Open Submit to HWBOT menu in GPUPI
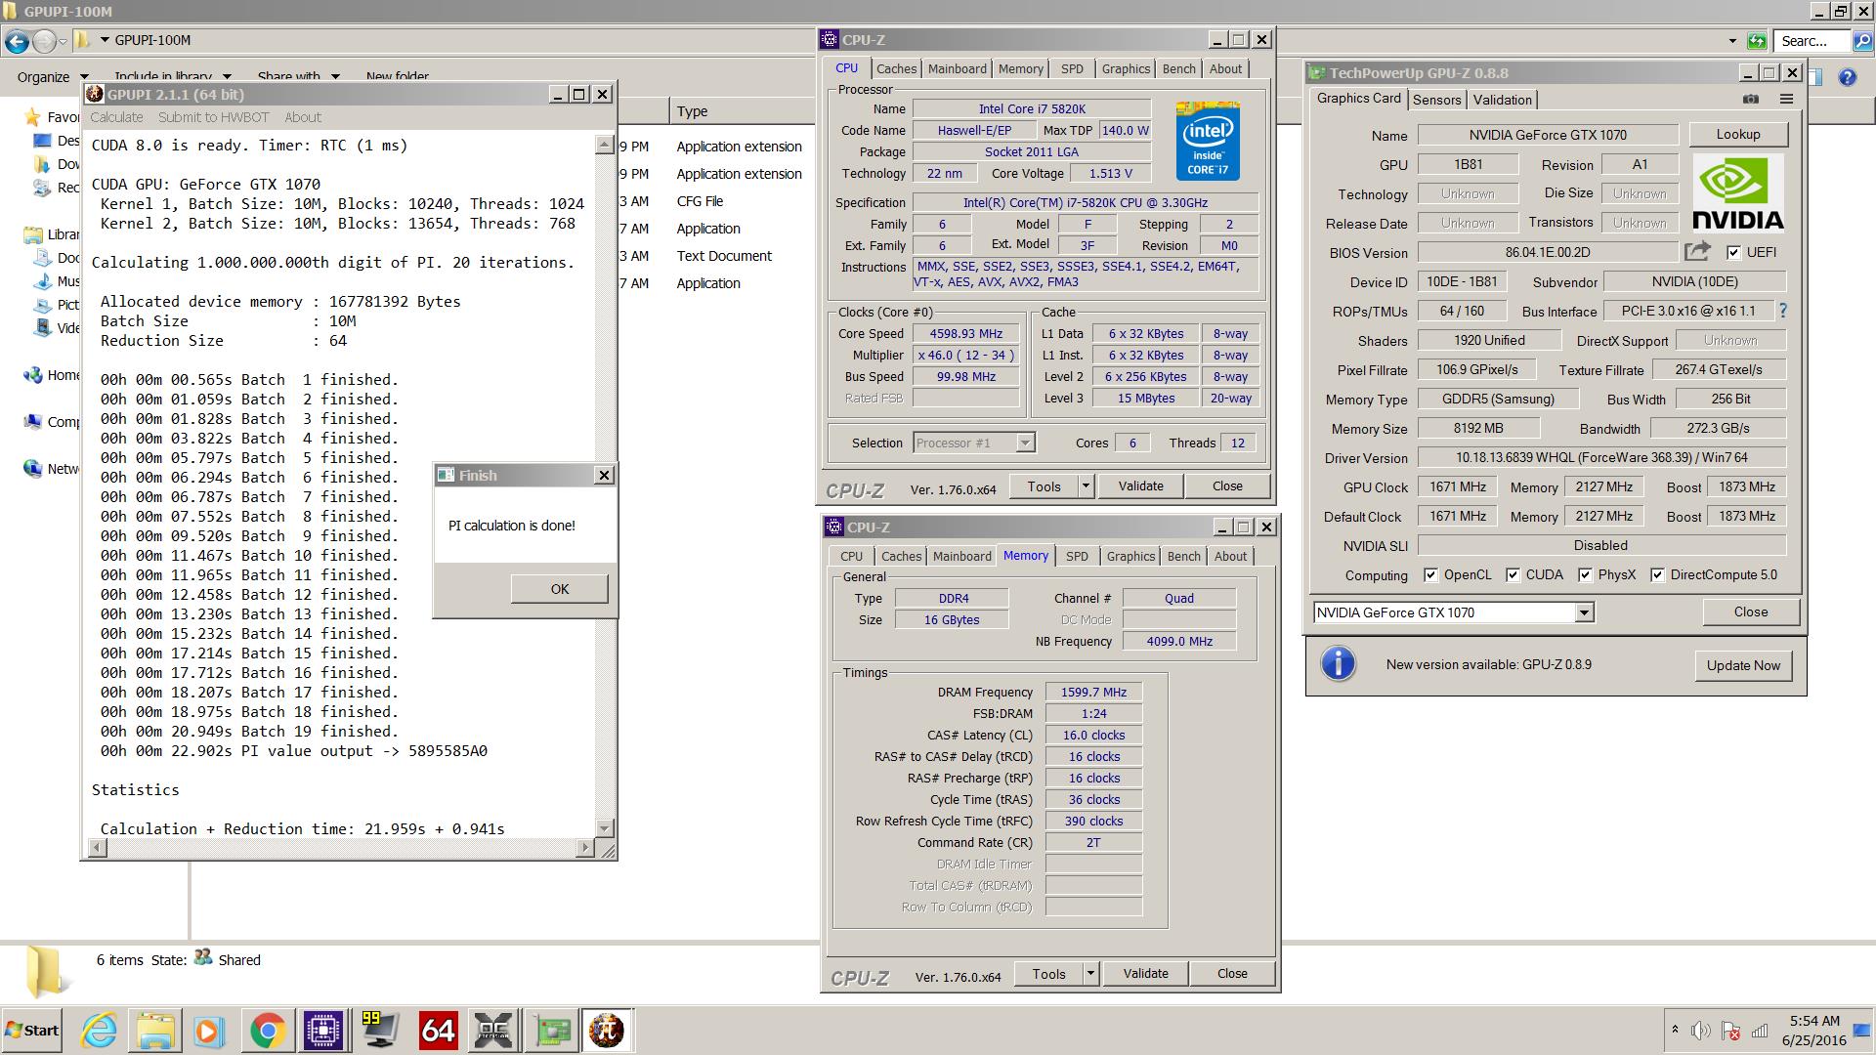1876x1055 pixels. tap(213, 117)
